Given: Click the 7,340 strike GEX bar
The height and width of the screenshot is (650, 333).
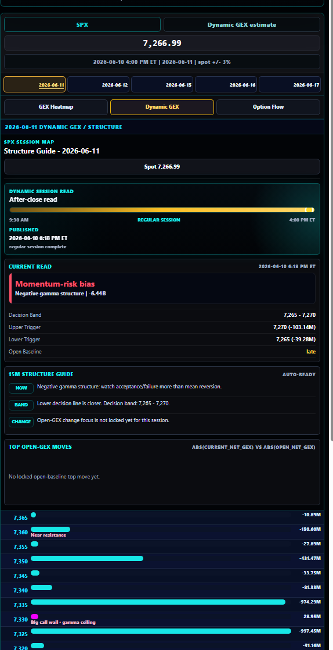Looking at the screenshot, I should tap(41, 587).
